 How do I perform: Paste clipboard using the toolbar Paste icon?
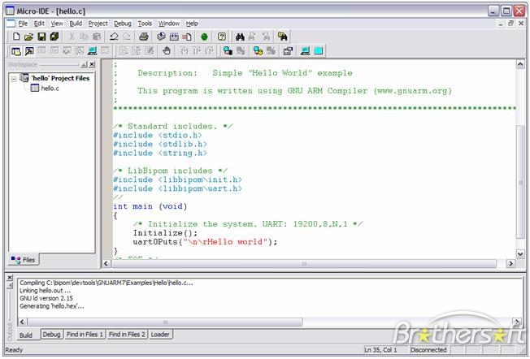(97, 37)
